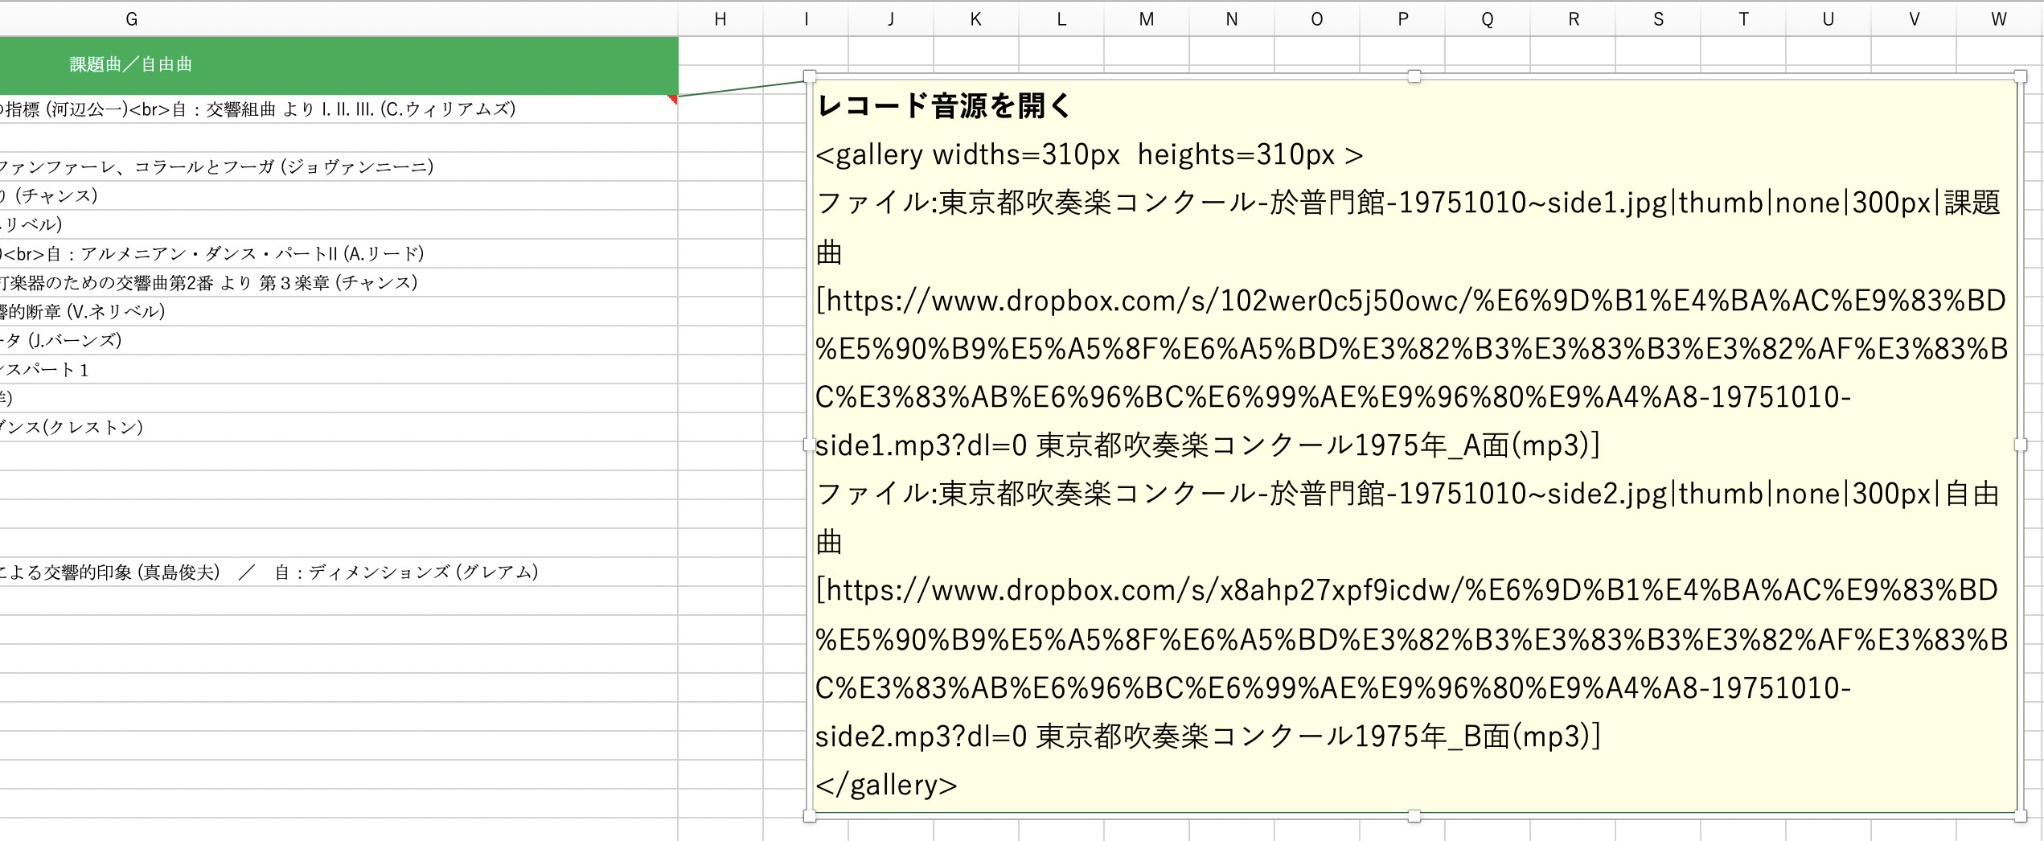The image size is (2044, 841).
Task: Click column M header
Action: (x=1146, y=19)
